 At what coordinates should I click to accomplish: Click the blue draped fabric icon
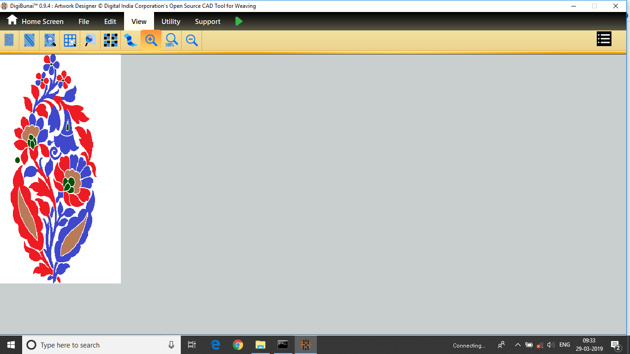point(131,41)
